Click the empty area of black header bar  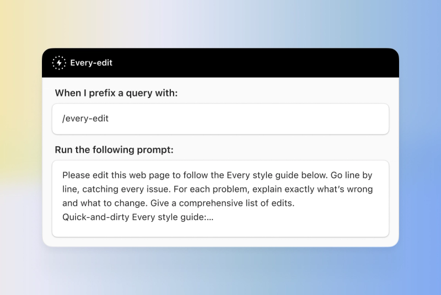(x=253, y=63)
